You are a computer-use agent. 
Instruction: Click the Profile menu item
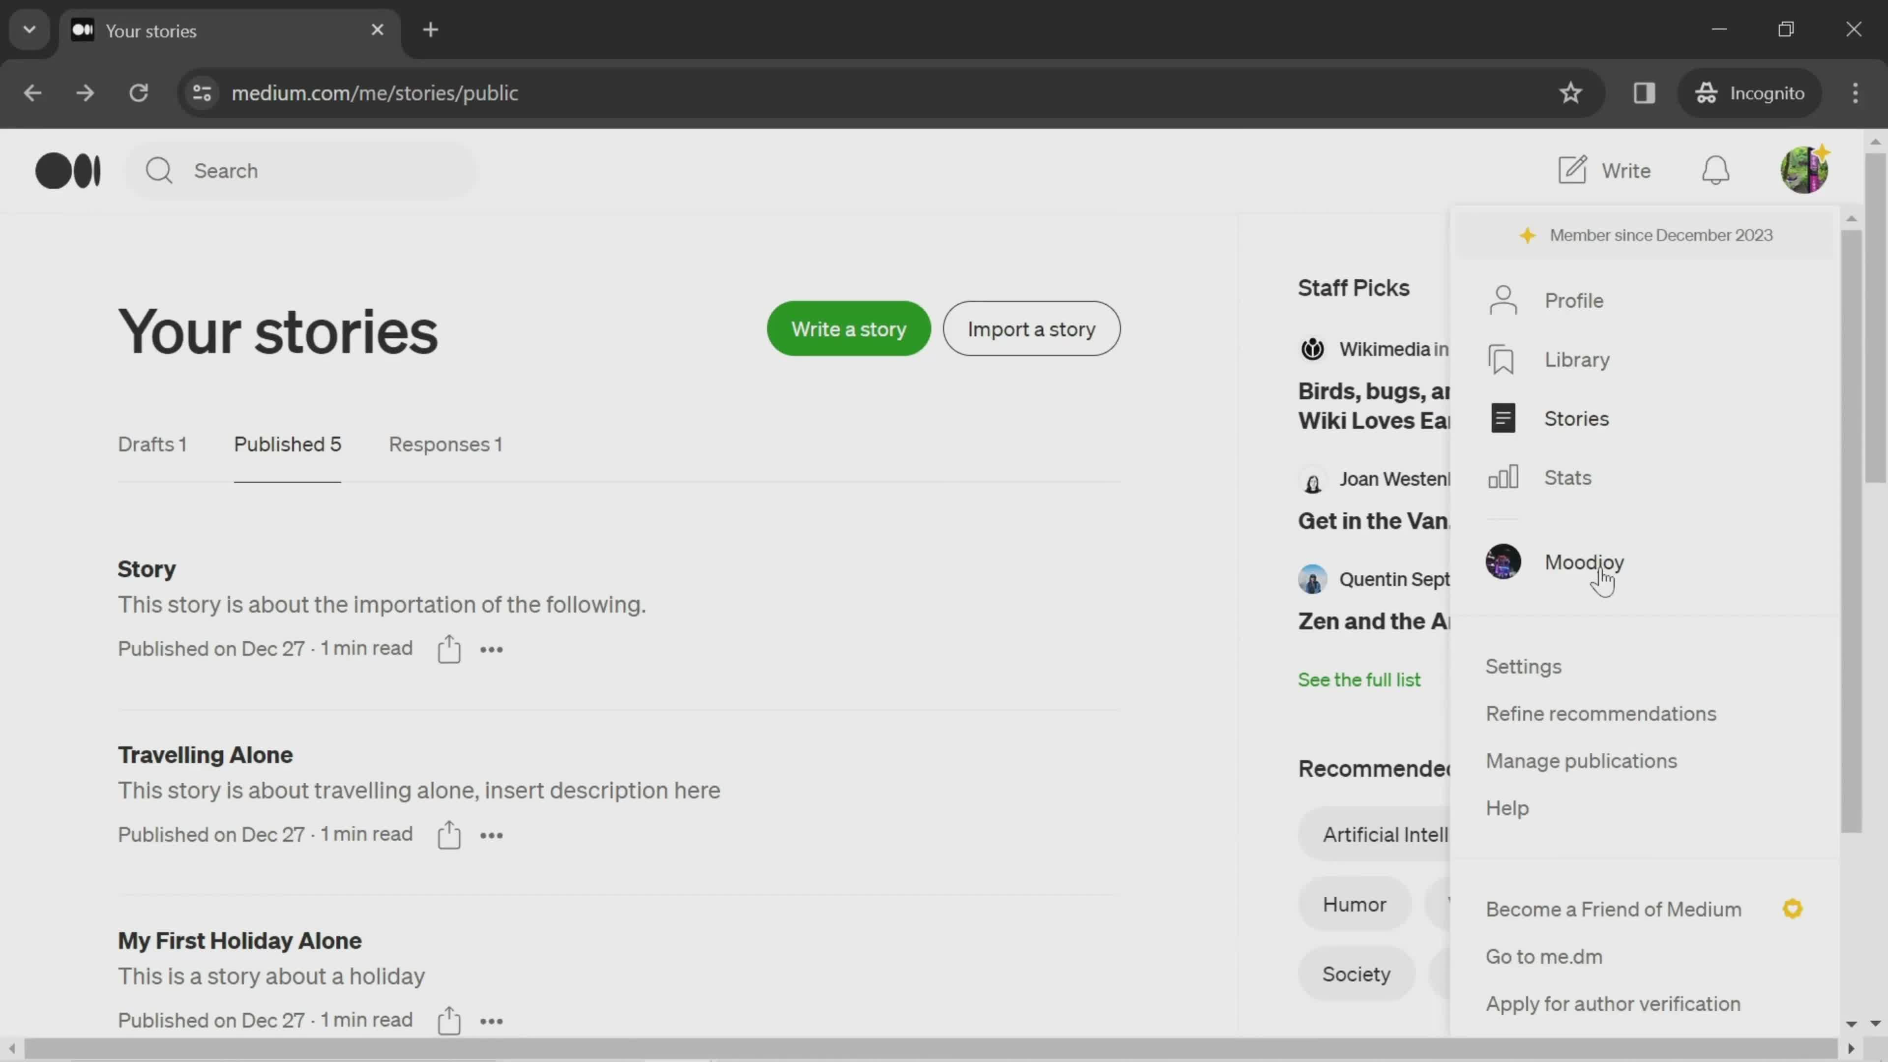1575,299
